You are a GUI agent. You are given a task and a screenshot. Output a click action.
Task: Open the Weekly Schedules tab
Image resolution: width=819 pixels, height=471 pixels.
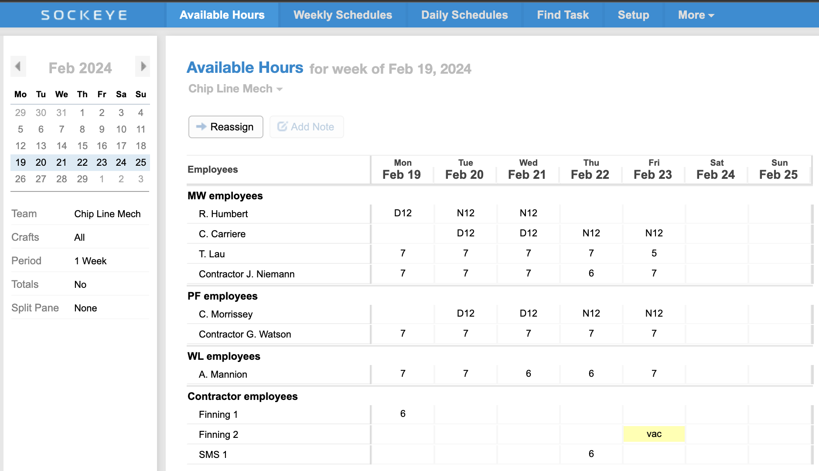click(x=343, y=15)
